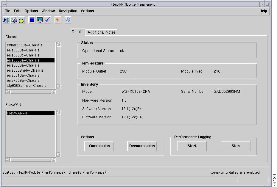Switch to the Additional Notes tab

pos(101,32)
